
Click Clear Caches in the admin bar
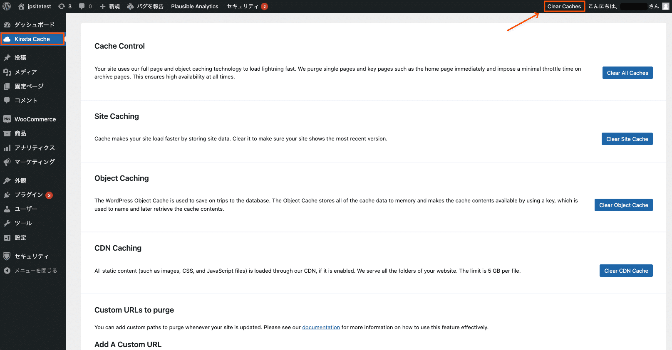point(564,6)
